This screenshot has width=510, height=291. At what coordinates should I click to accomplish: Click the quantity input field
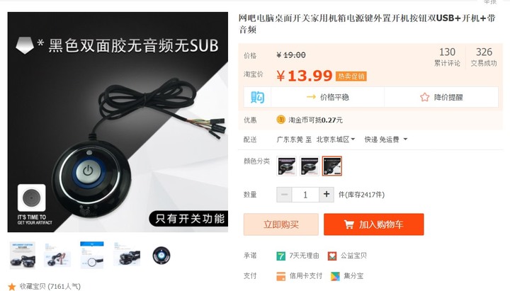(305, 195)
